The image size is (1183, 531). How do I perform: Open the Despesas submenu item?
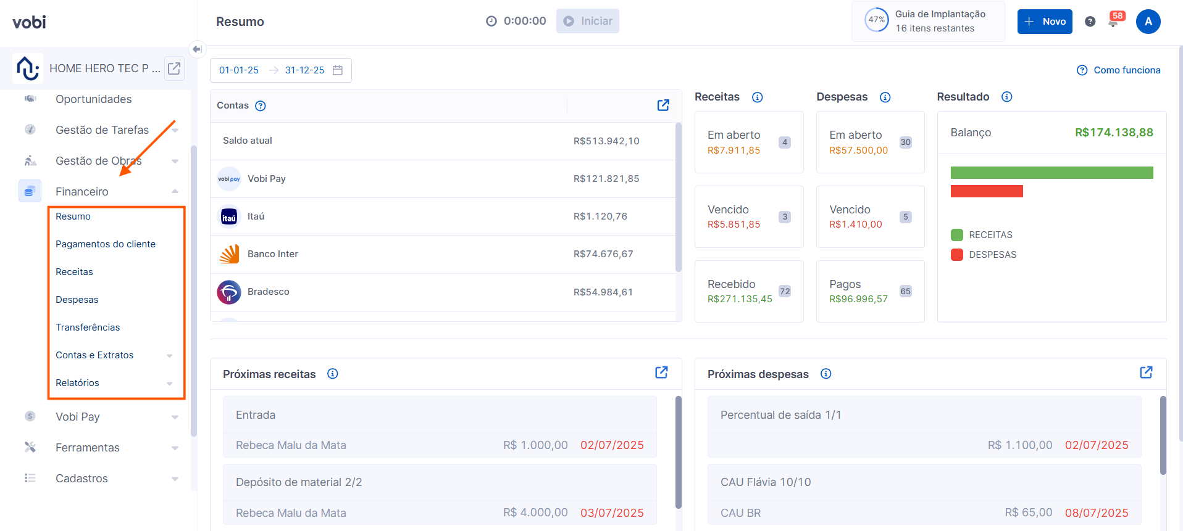coord(77,300)
